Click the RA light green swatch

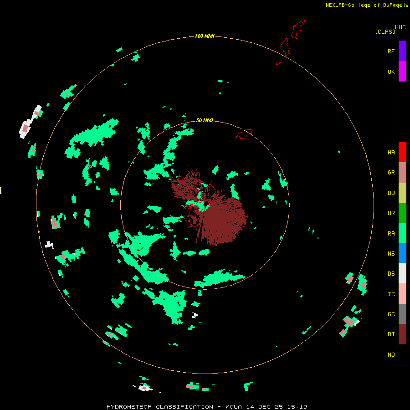[x=402, y=233]
